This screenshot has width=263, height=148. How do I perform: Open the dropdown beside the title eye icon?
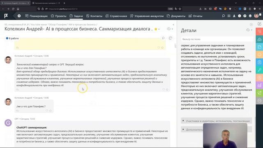[x=172, y=29]
